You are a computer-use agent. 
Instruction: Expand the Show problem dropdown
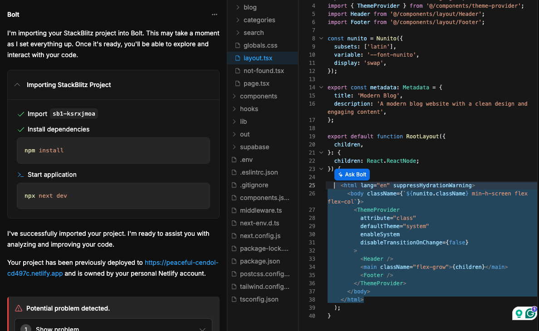coord(202,329)
